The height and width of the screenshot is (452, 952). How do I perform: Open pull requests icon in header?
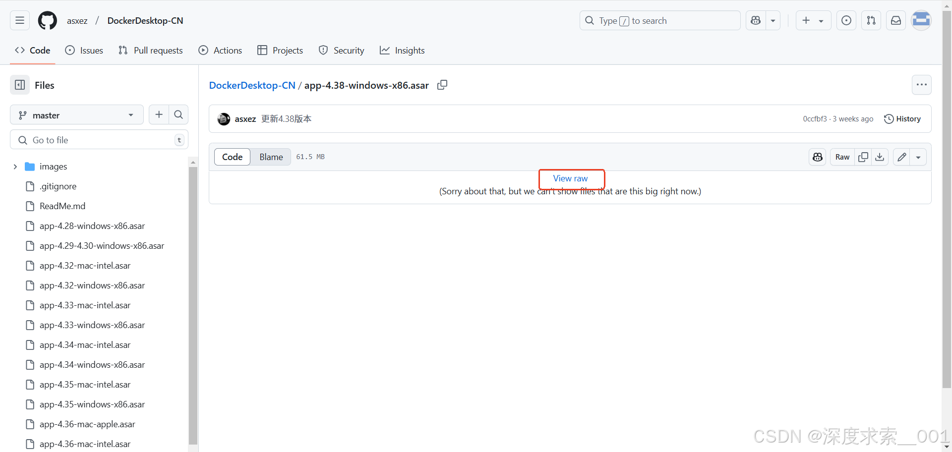coord(871,20)
